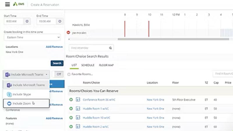Click the search magnifier in Find Attendee
233x131 pixels.
click(110, 48)
